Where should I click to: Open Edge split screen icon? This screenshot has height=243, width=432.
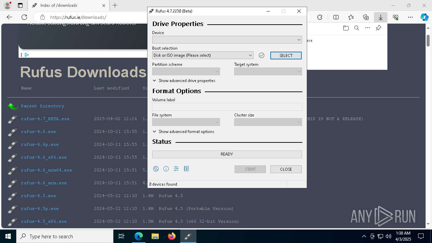pos(336,17)
